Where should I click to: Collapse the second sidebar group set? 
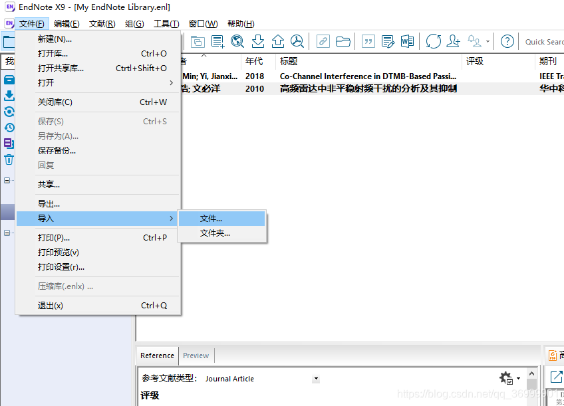[7, 233]
